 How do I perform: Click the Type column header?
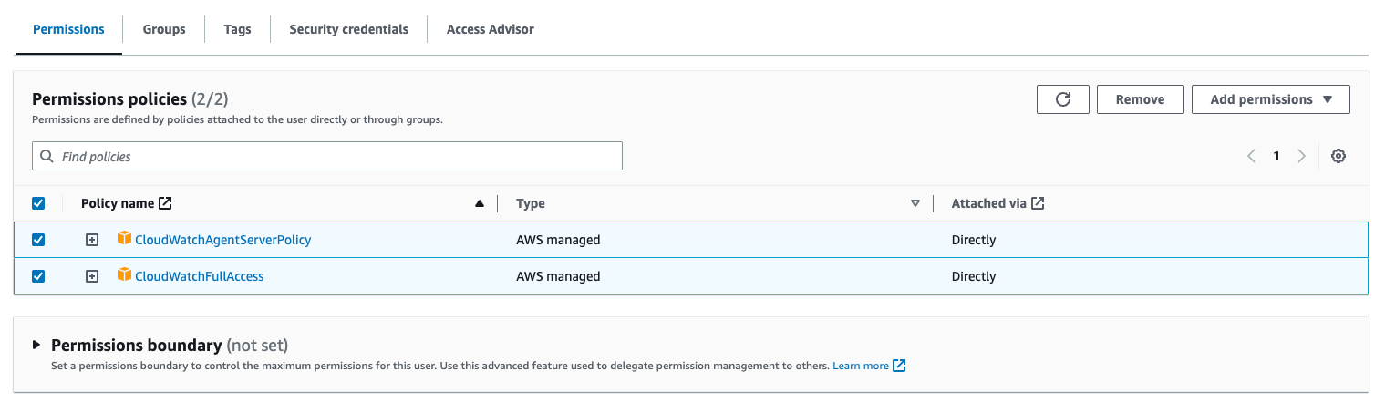pos(531,203)
